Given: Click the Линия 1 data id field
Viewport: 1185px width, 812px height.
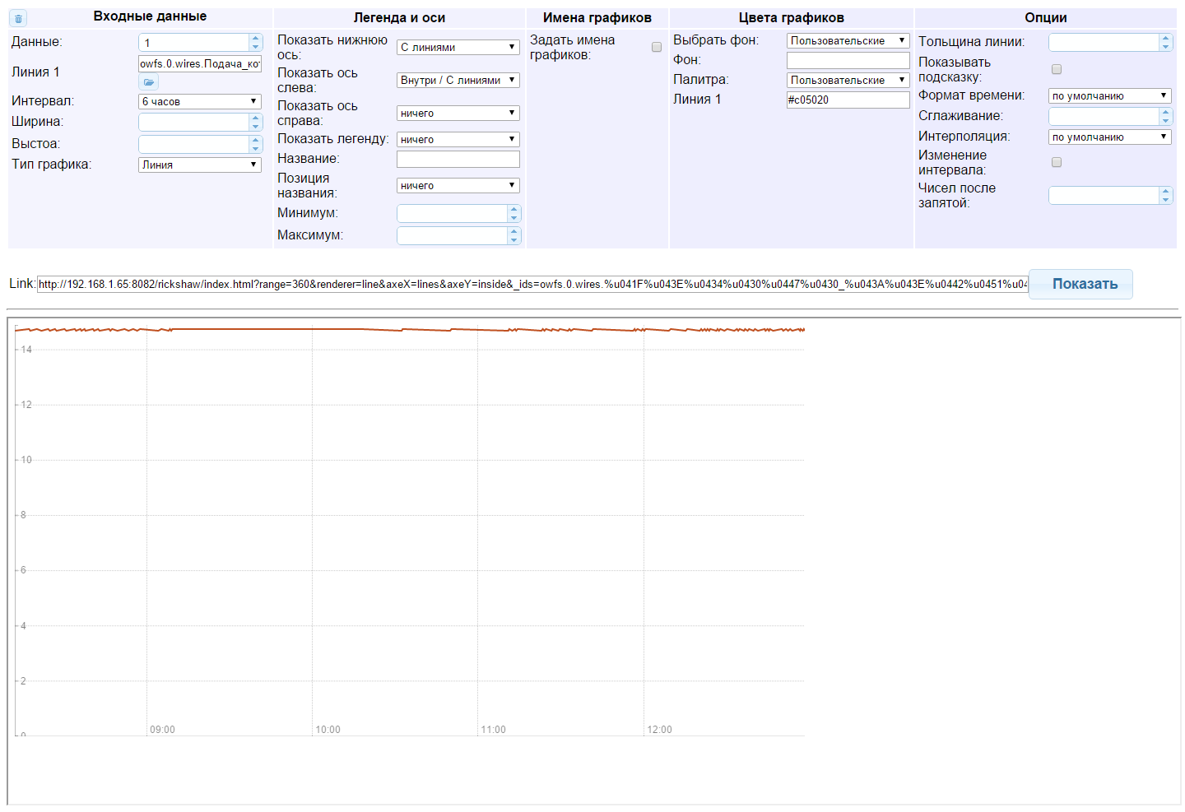Looking at the screenshot, I should click(200, 63).
